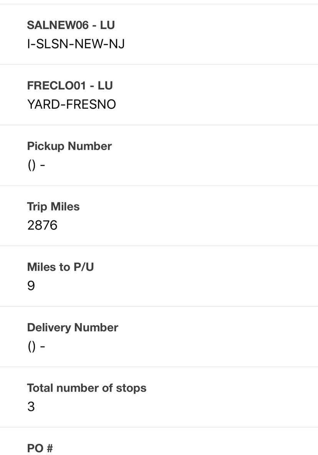Tap the PO # label

tap(40, 448)
